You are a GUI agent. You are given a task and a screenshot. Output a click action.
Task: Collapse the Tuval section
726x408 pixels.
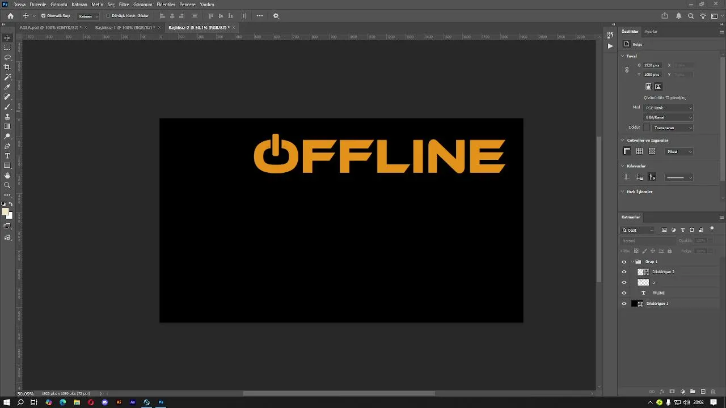click(x=622, y=56)
